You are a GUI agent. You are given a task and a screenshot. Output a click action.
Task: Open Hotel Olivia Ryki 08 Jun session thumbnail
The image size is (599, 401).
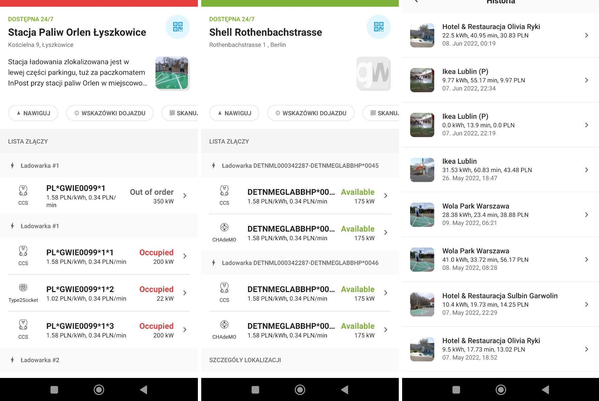[422, 35]
